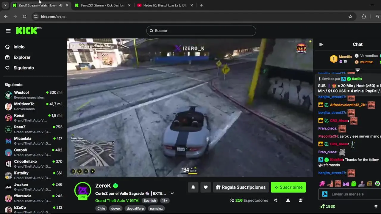The image size is (381, 214).
Task: Expand the stream title chevron
Action: tap(172, 193)
